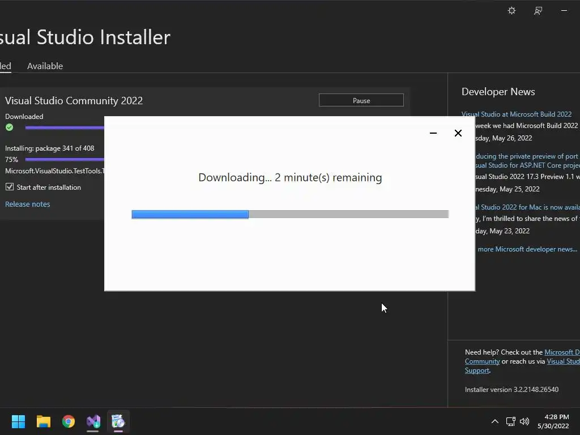The width and height of the screenshot is (580, 435).
Task: Switch to the Installed tab
Action: 5,66
